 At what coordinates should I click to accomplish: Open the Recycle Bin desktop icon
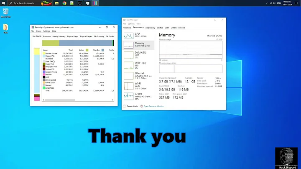click(x=5, y=13)
